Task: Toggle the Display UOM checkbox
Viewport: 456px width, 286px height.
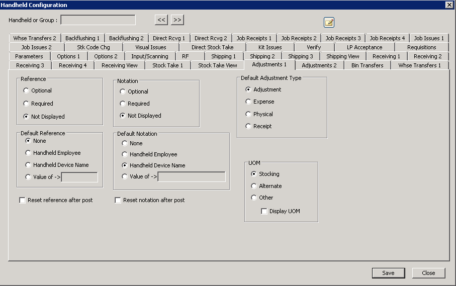Action: [264, 211]
